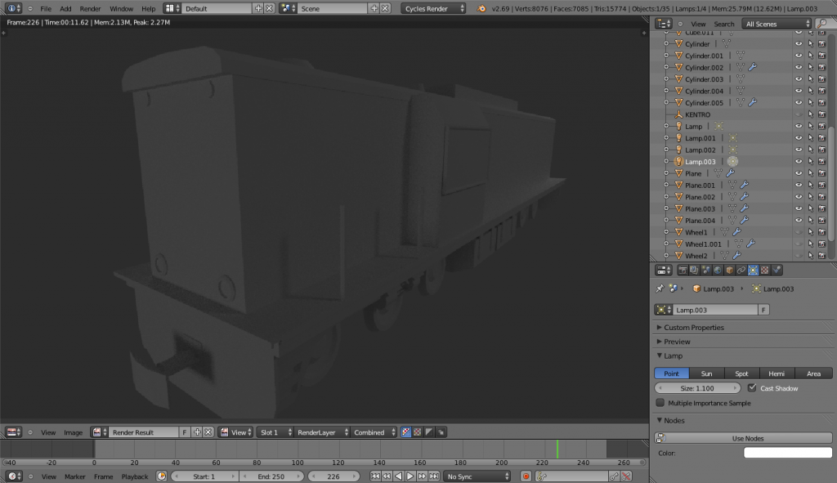This screenshot has width=837, height=483.
Task: Open the World properties tab globe icon
Action: point(718,271)
